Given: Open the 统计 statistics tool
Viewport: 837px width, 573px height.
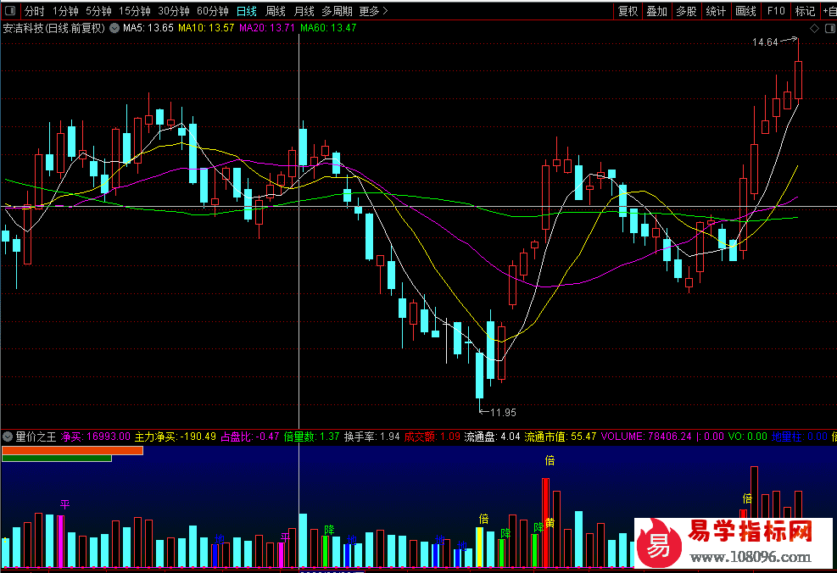Looking at the screenshot, I should 716,11.
